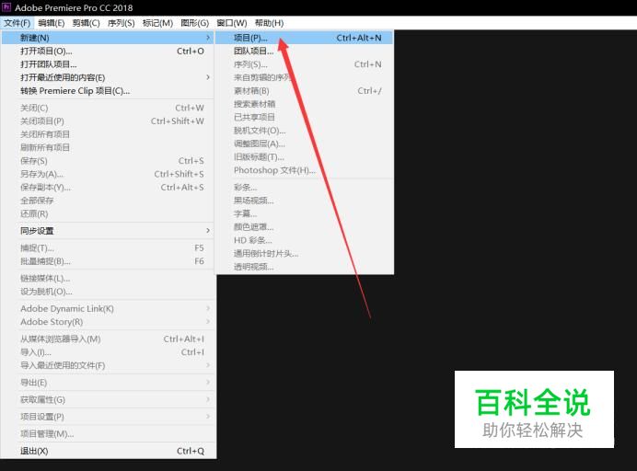Click HD 彩条... entry
The height and width of the screenshot is (471, 637).
[x=305, y=240]
